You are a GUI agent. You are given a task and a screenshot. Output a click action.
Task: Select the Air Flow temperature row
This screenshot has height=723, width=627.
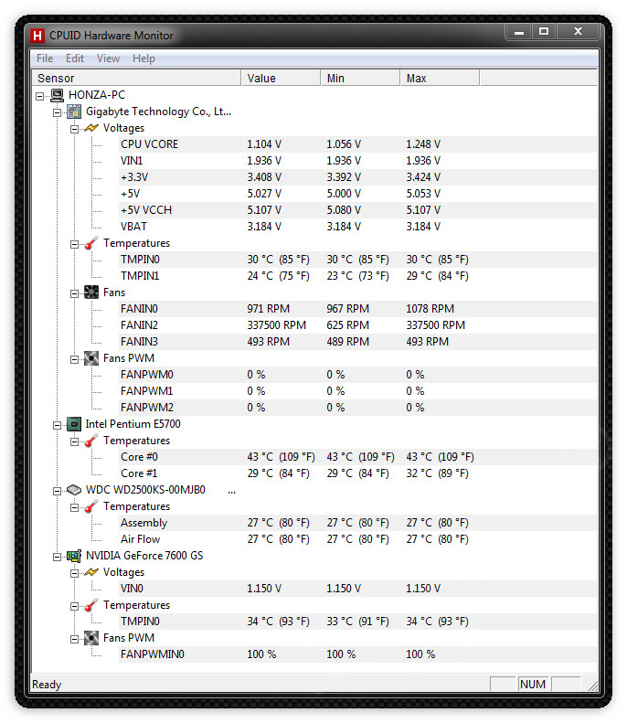[x=357, y=539]
